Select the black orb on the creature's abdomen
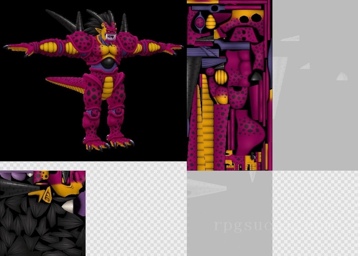This screenshot has height=256, width=358. (107, 63)
